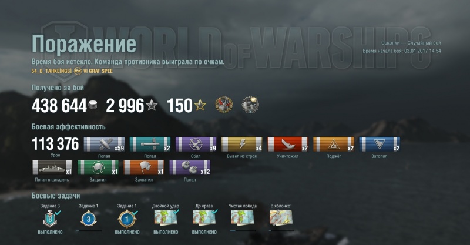Image resolution: width=470 pixels, height=245 pixels.
Task: Click the Двойной удар completed mission map
Action: pyautogui.click(x=166, y=218)
